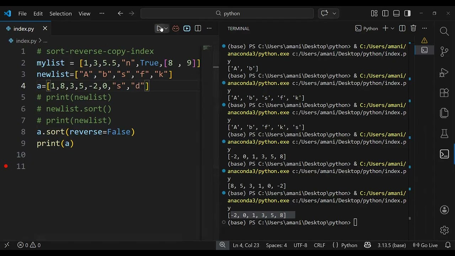The image size is (455, 256).
Task: Toggle the right side bar layout icon
Action: pos(407,14)
